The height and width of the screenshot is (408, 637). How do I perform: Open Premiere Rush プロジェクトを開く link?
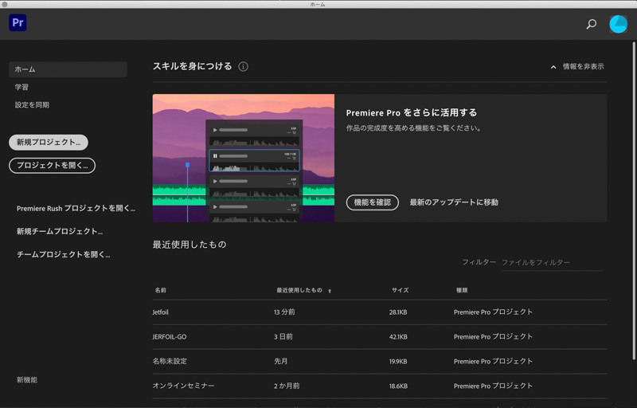tap(76, 208)
